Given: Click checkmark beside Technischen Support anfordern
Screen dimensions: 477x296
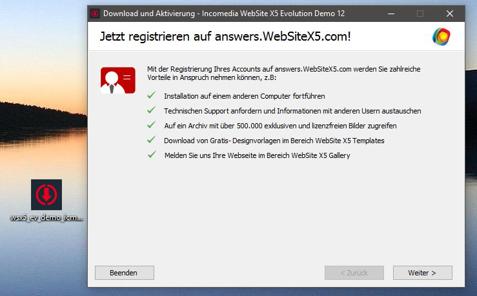Looking at the screenshot, I should pyautogui.click(x=151, y=110).
